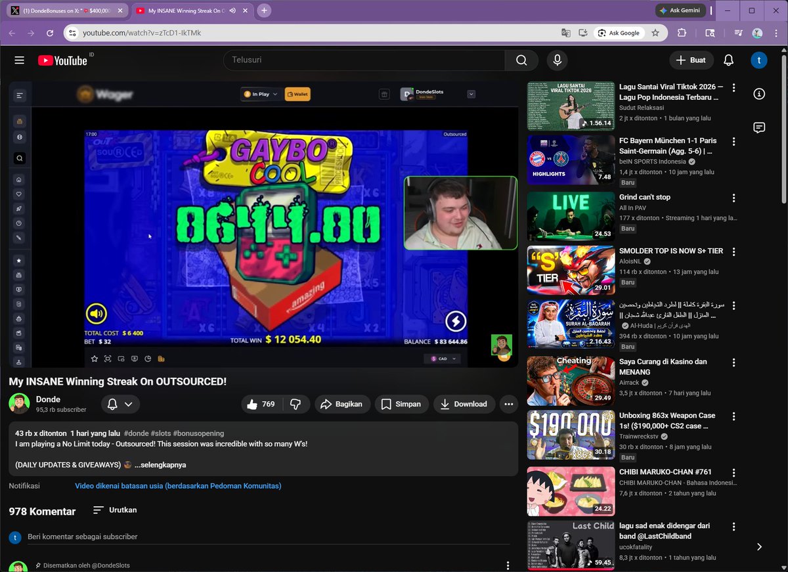Screen dimensions: 788x572
Task: Open options for pinned comment by DondeSlots
Action: point(508,565)
